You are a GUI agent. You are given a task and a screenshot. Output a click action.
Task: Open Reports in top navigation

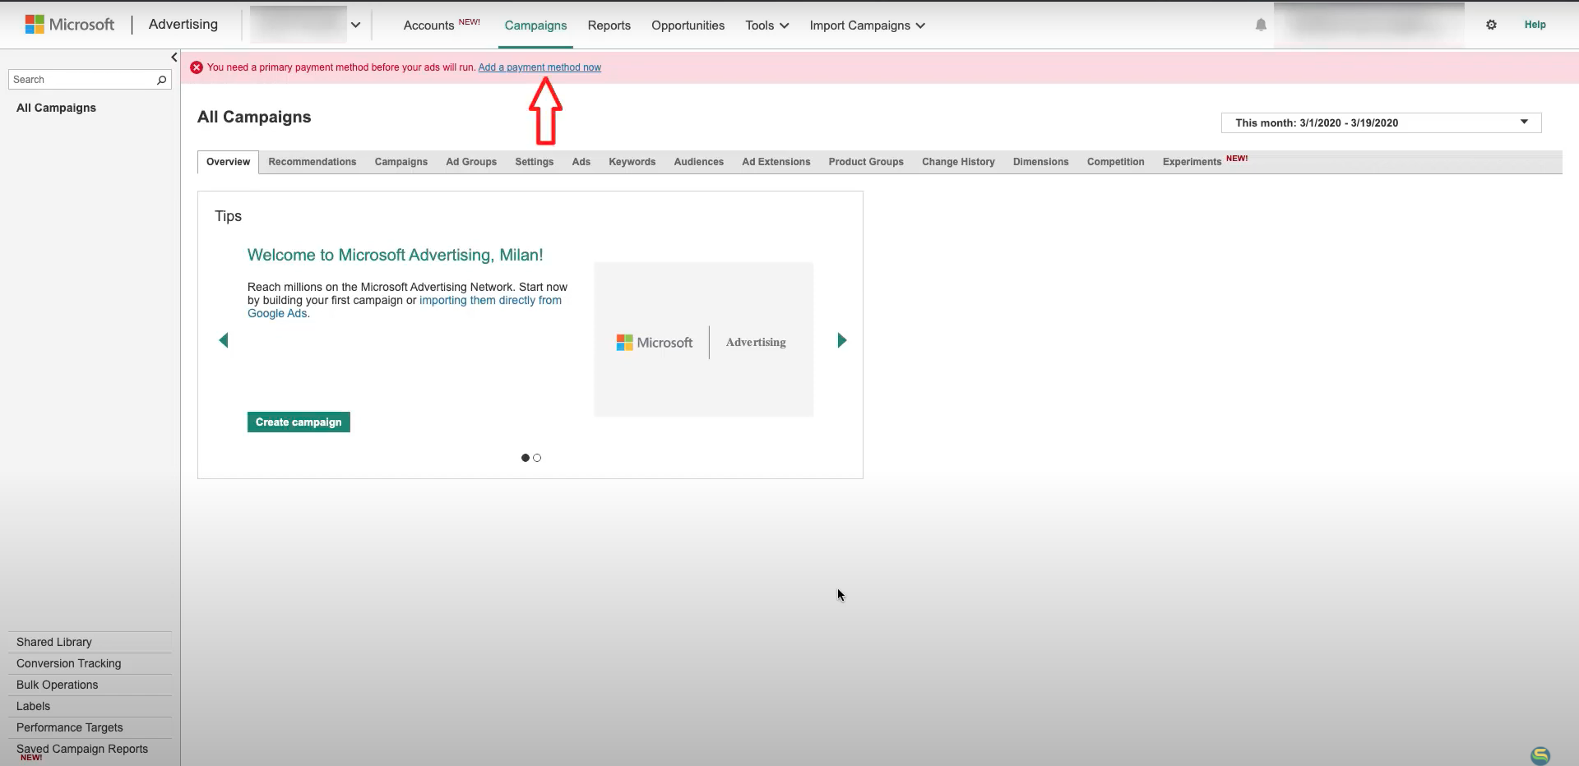pos(609,25)
